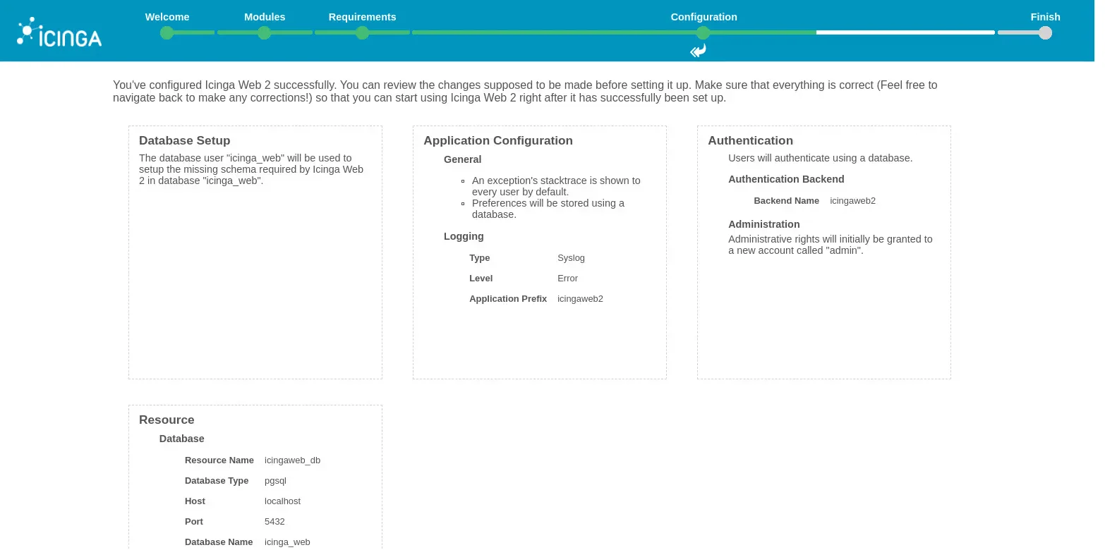Viewport: 1105px width, 550px height.
Task: Click the Resource panel heading
Action: coord(167,420)
